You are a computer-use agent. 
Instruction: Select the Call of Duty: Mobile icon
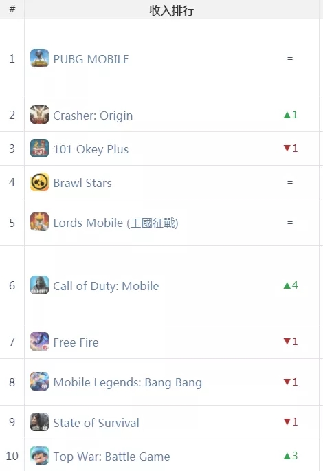click(x=39, y=285)
